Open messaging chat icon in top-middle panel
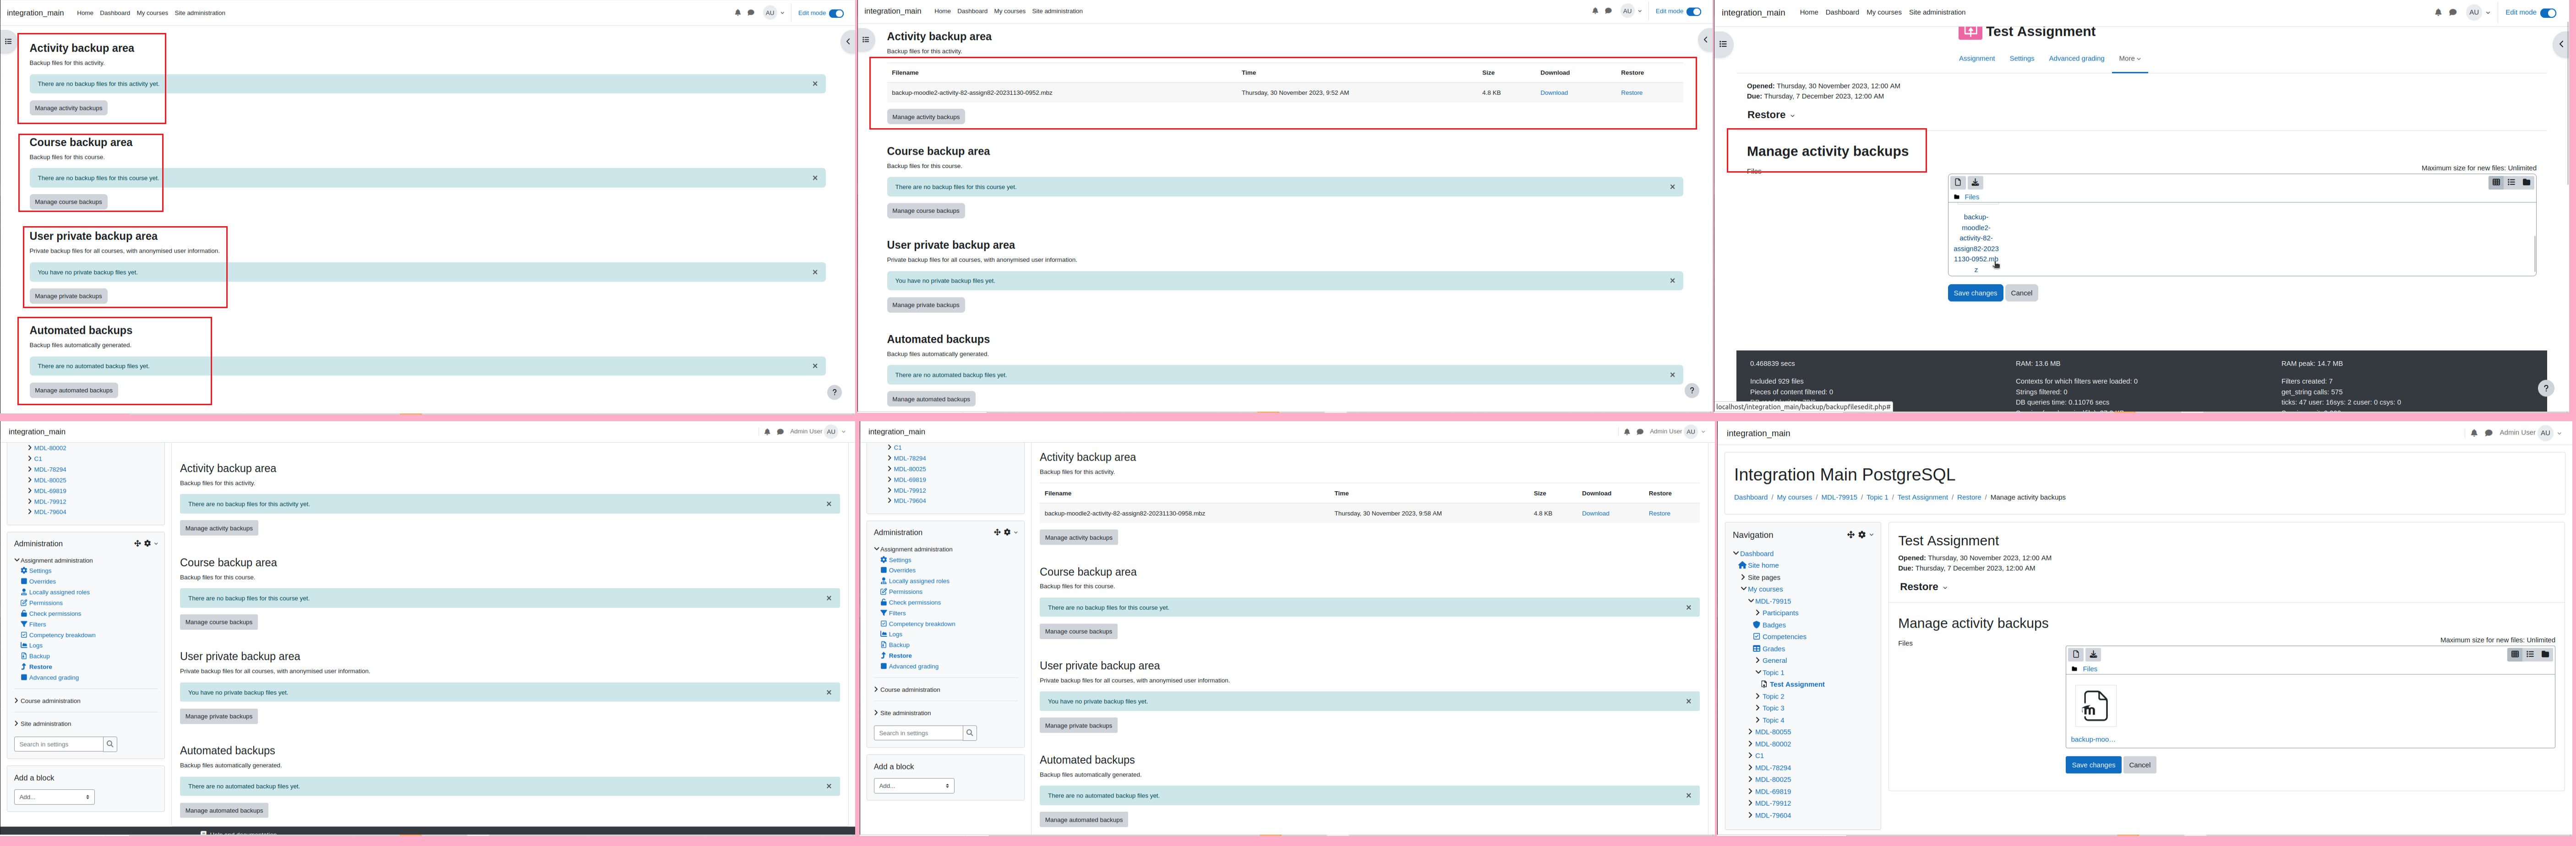 (1608, 11)
